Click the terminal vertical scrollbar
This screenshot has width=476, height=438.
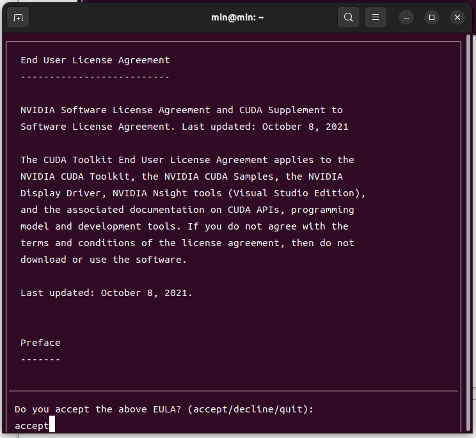468,233
